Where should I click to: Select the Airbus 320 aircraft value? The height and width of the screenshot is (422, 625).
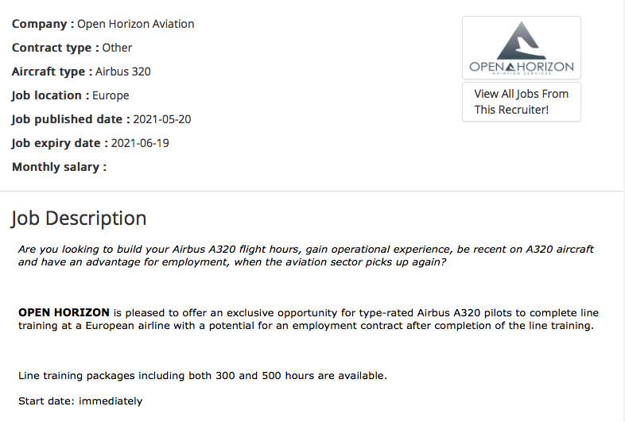pyautogui.click(x=123, y=72)
